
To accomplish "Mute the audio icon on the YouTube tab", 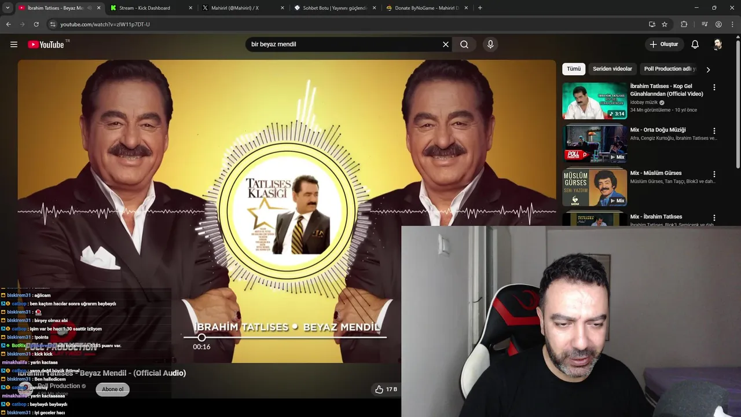I will (x=89, y=8).
